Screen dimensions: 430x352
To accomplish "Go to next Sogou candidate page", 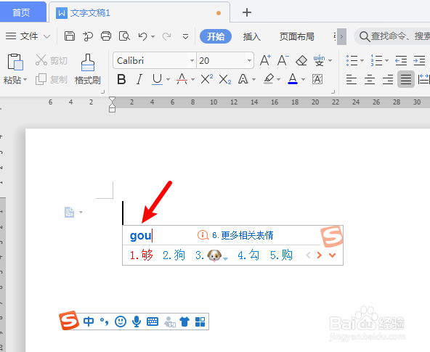I will [x=319, y=255].
